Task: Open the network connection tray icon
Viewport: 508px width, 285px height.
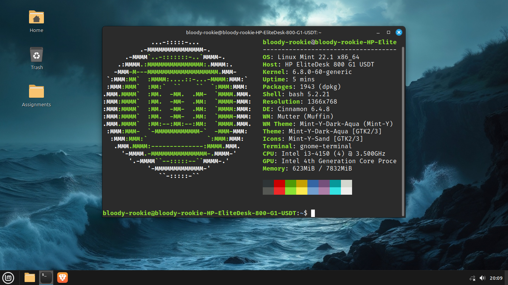Action: click(473, 278)
